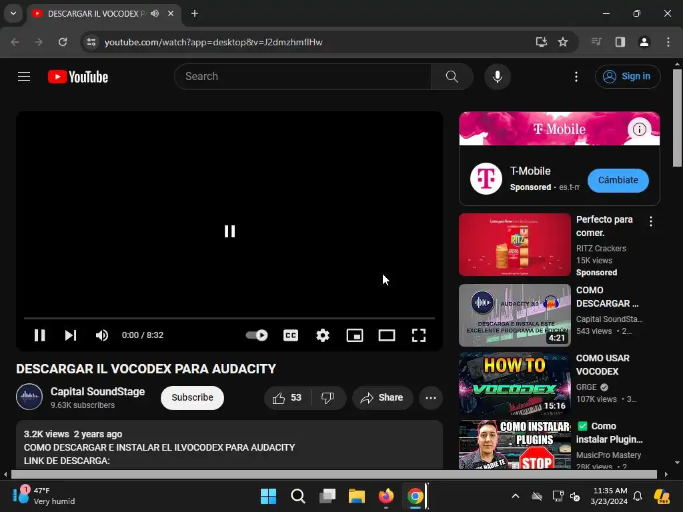
Task: Pause video with the player pause button
Action: pos(39,335)
